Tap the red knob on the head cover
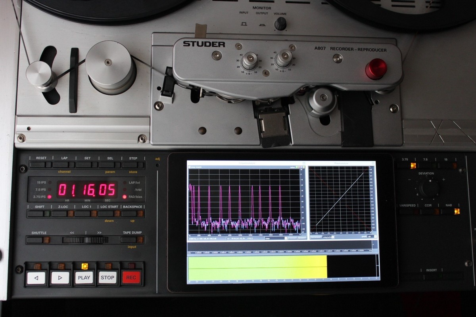 [x=376, y=69]
